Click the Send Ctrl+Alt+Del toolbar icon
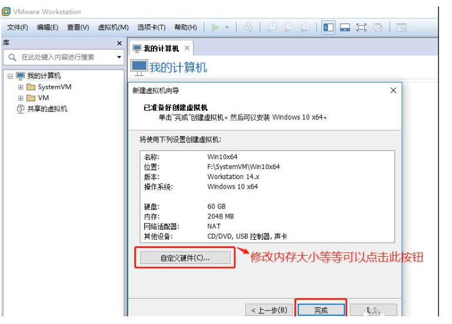 (x=248, y=28)
